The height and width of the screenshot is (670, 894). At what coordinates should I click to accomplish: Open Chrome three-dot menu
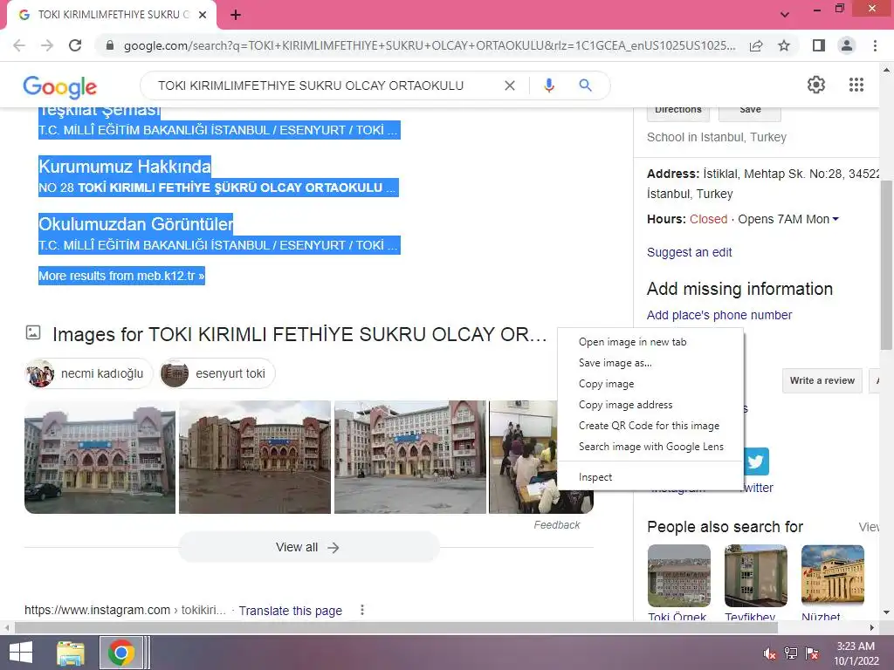point(875,45)
